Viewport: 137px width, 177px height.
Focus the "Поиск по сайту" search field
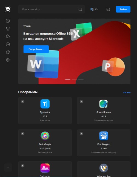tap(52, 9)
